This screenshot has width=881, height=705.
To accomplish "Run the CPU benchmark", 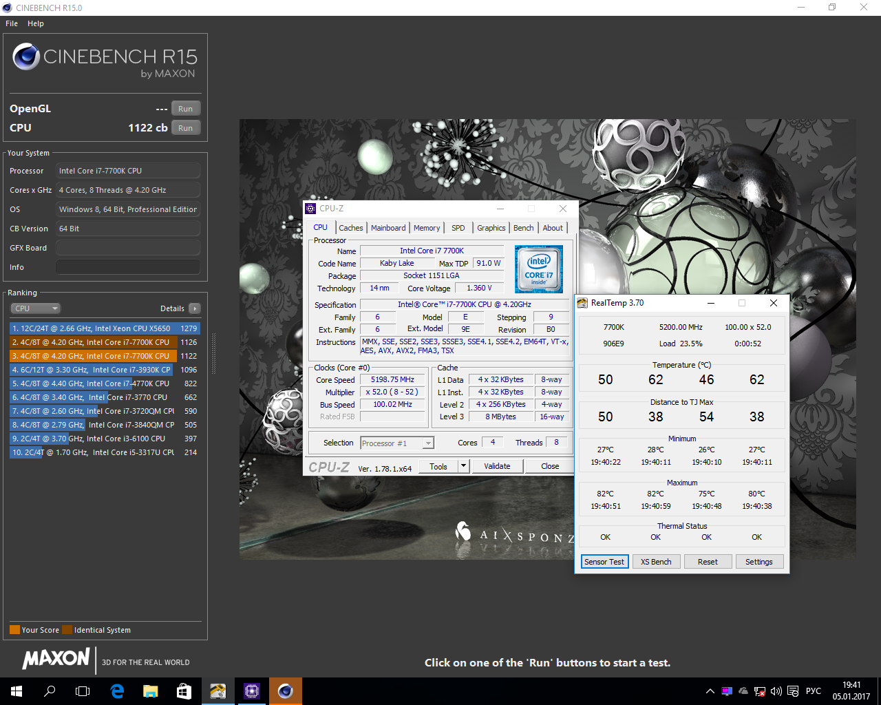I will pyautogui.click(x=186, y=128).
